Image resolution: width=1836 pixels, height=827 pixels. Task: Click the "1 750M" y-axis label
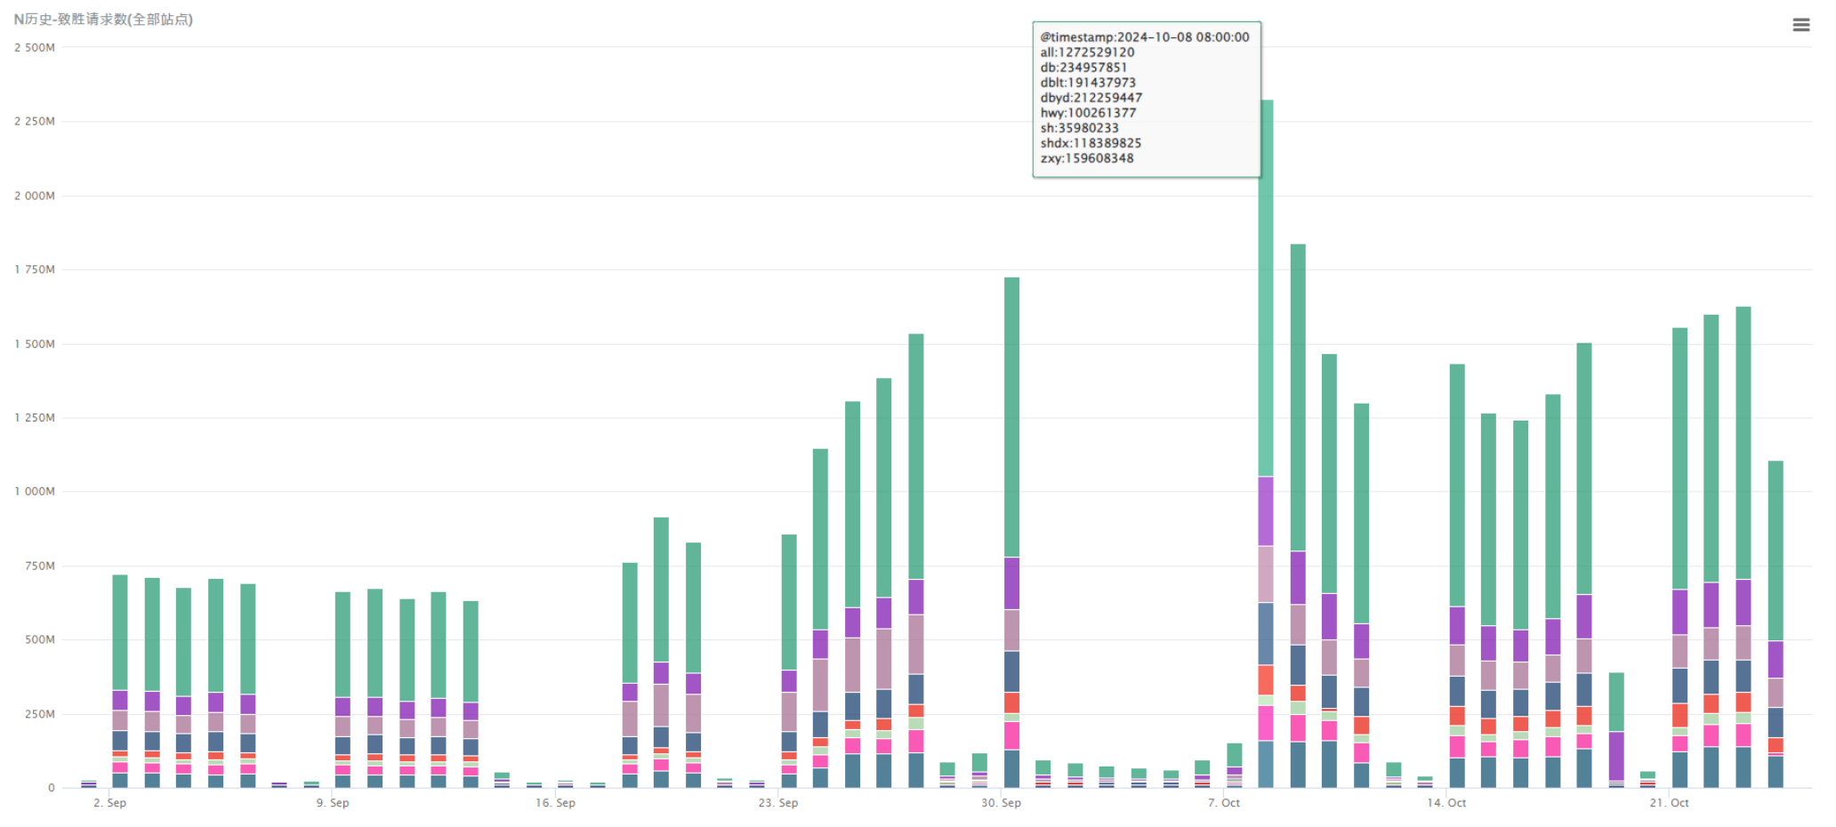pos(35,269)
